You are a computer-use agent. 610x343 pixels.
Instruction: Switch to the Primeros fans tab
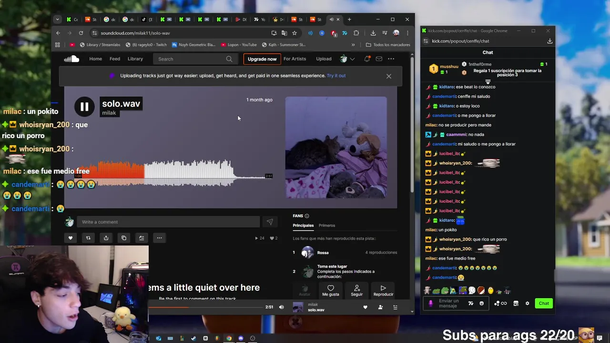(x=327, y=225)
